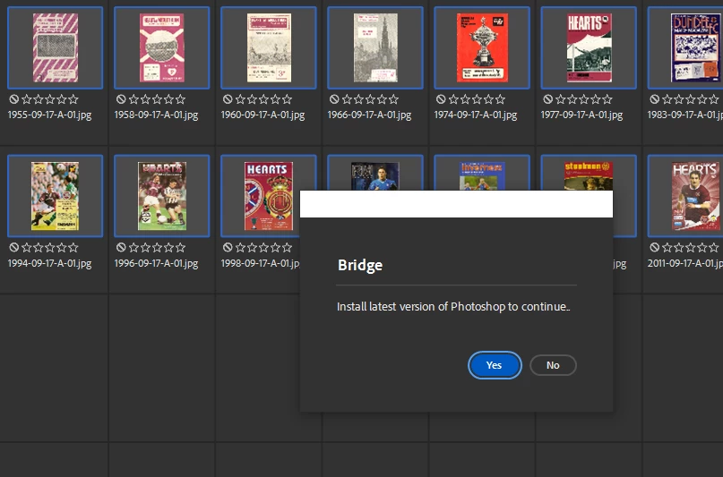Image resolution: width=723 pixels, height=477 pixels.
Task: Reject the 1983-09-17-A-01 Dundee programme
Action: pos(654,99)
